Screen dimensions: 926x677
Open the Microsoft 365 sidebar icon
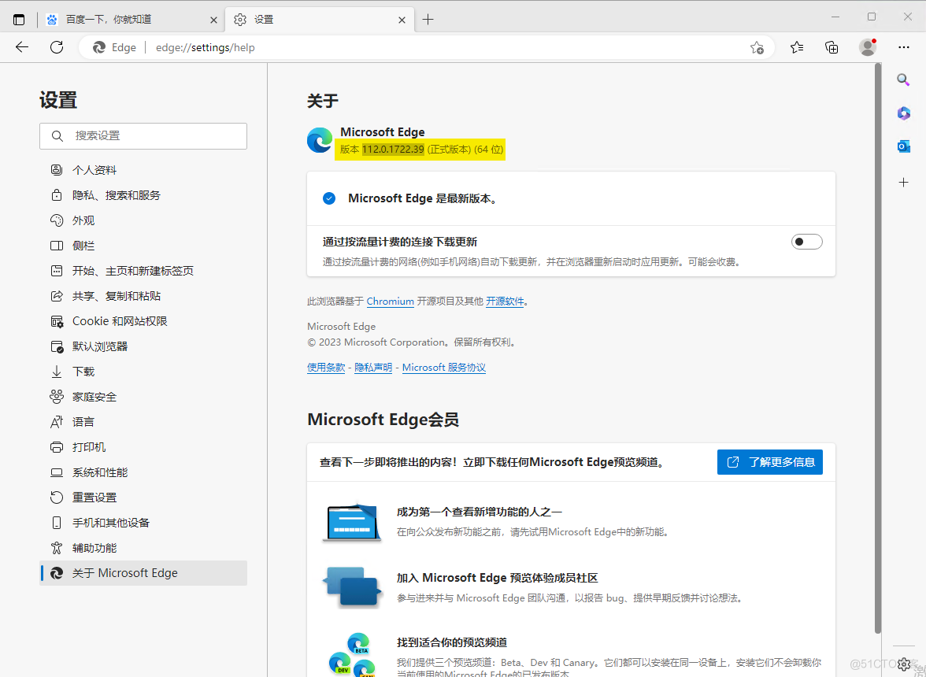(903, 113)
